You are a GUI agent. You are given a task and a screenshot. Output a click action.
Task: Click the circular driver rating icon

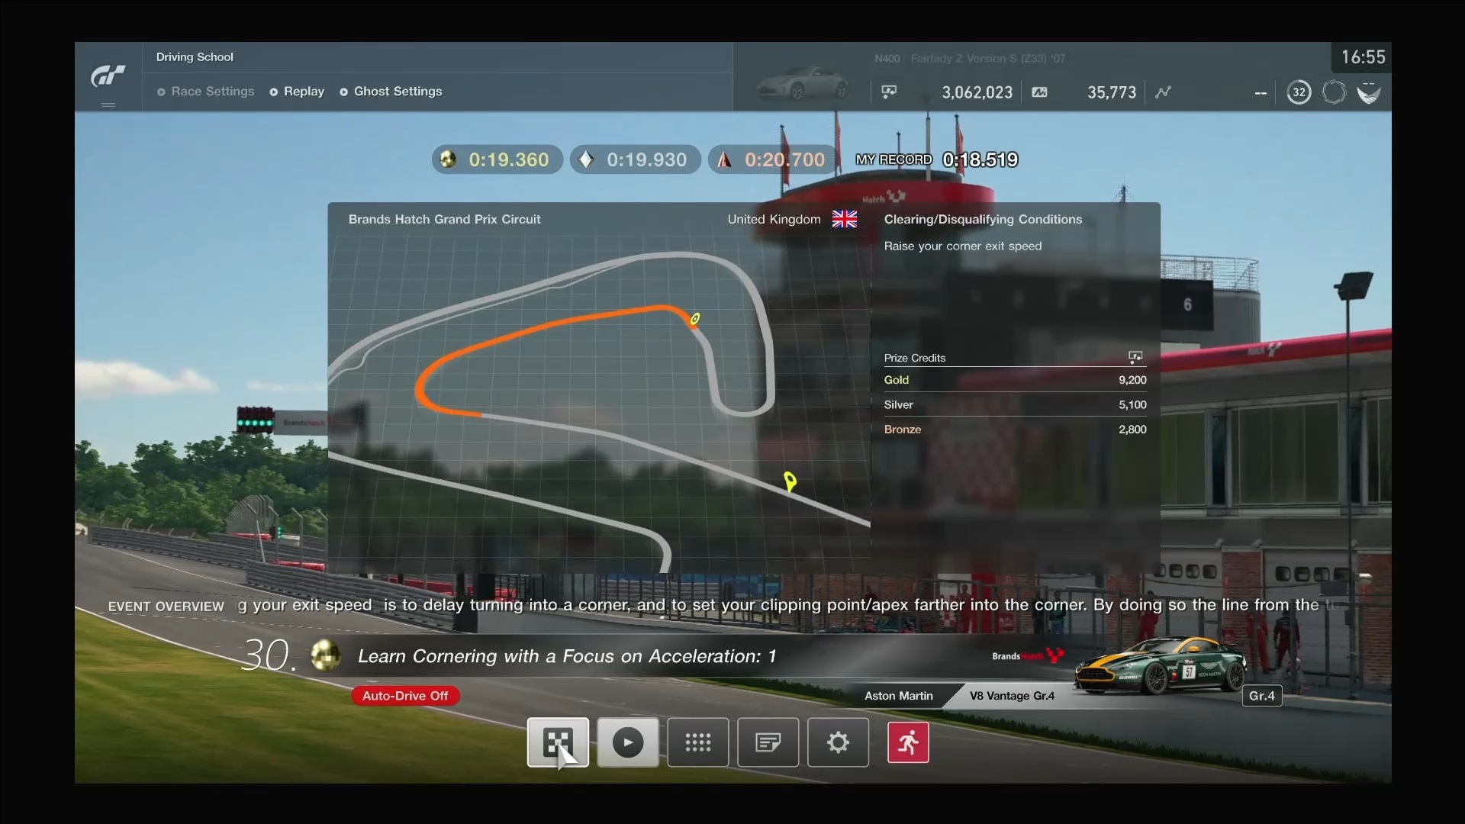click(x=1334, y=92)
